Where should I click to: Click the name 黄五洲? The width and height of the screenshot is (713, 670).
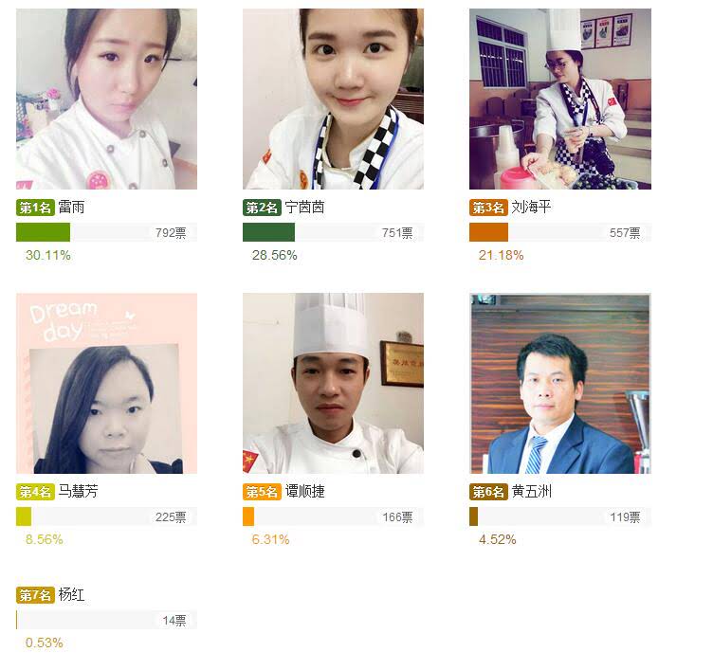(x=532, y=491)
